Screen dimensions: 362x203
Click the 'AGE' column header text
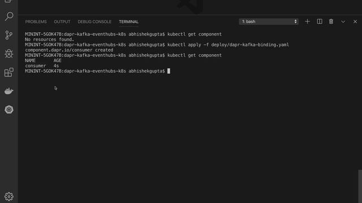coord(58,60)
